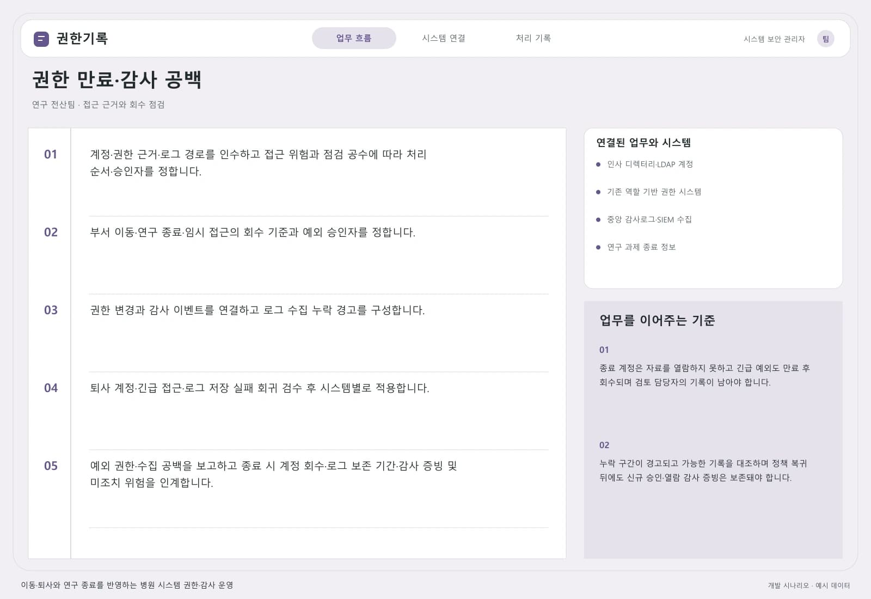The height and width of the screenshot is (599, 871).
Task: Click the 연결된 업무와 시스템 heading
Action: pos(643,143)
